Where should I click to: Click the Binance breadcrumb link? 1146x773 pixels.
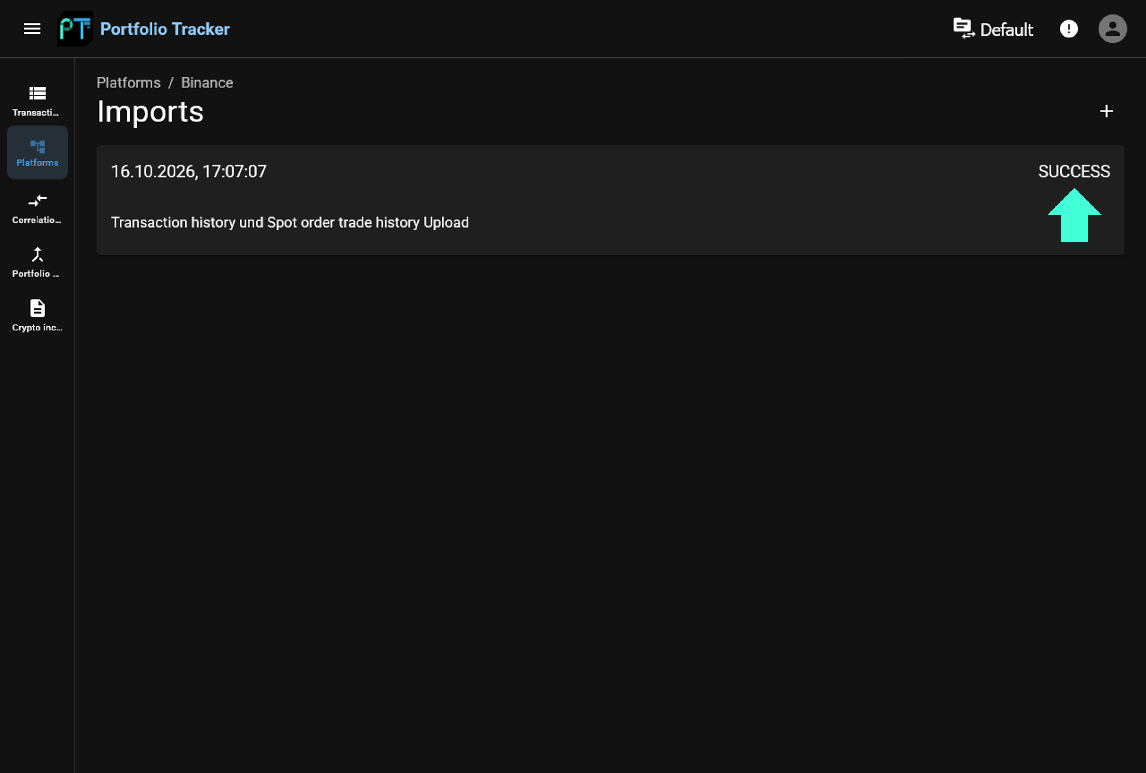(207, 83)
